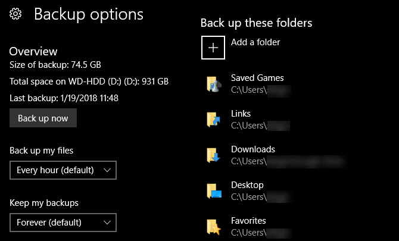The height and width of the screenshot is (241, 399).
Task: Click the Back up now button
Action: (x=43, y=118)
